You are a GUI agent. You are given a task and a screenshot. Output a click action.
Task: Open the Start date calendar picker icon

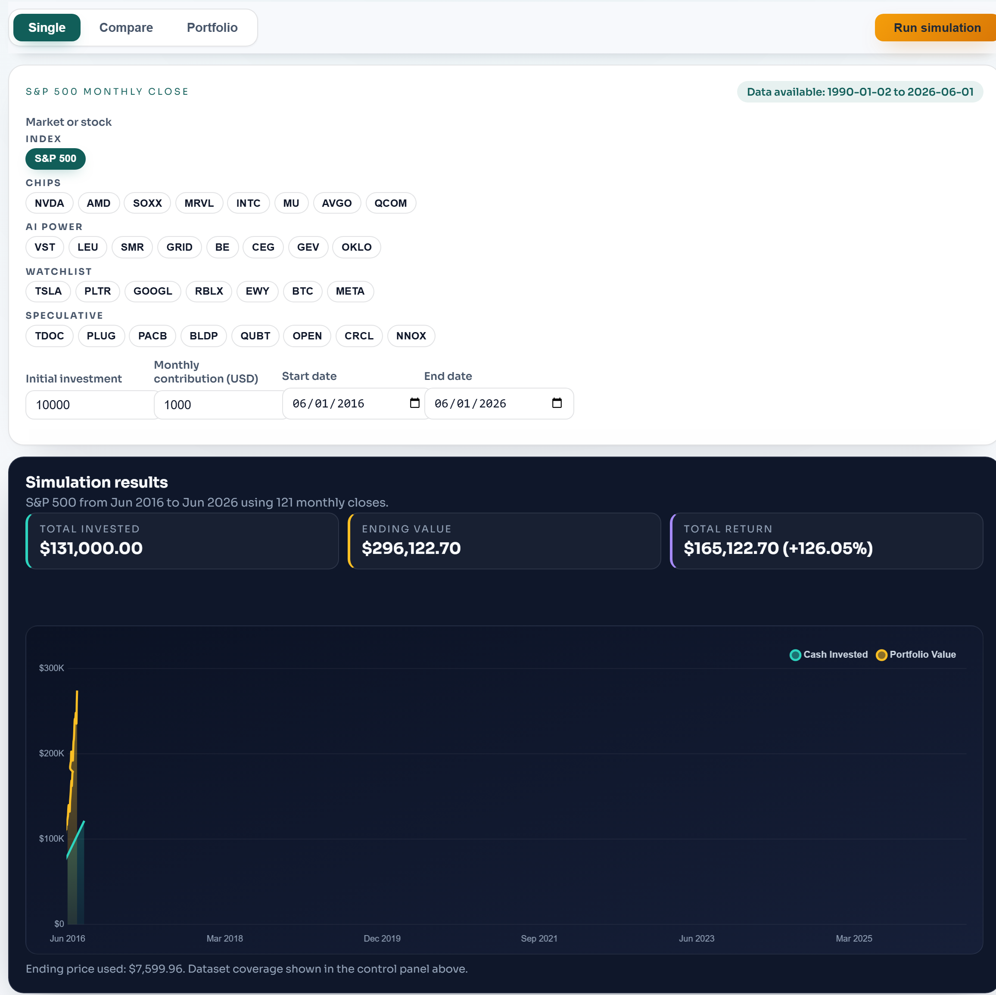[414, 403]
